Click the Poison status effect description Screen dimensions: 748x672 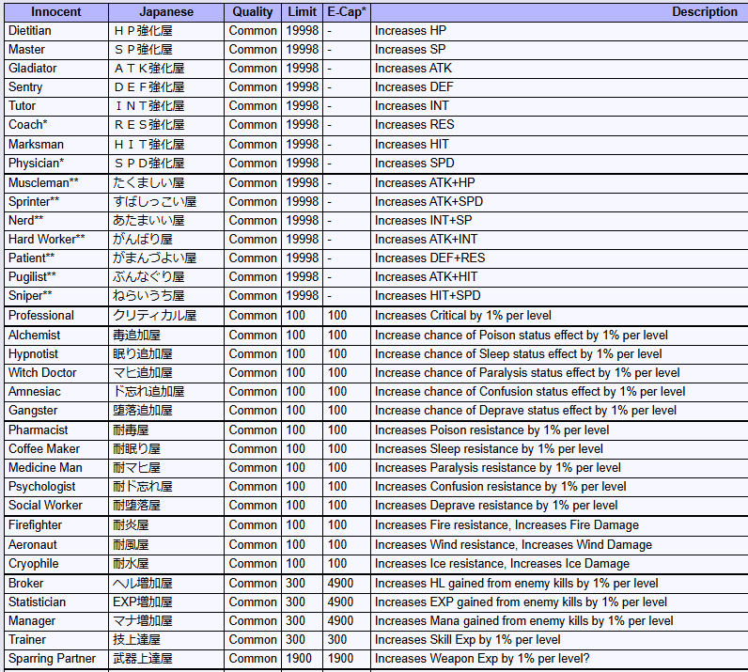(x=521, y=336)
